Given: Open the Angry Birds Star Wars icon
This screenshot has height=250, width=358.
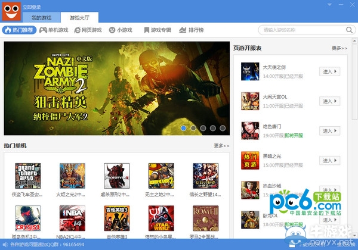Looking at the screenshot, I should click(161, 218).
